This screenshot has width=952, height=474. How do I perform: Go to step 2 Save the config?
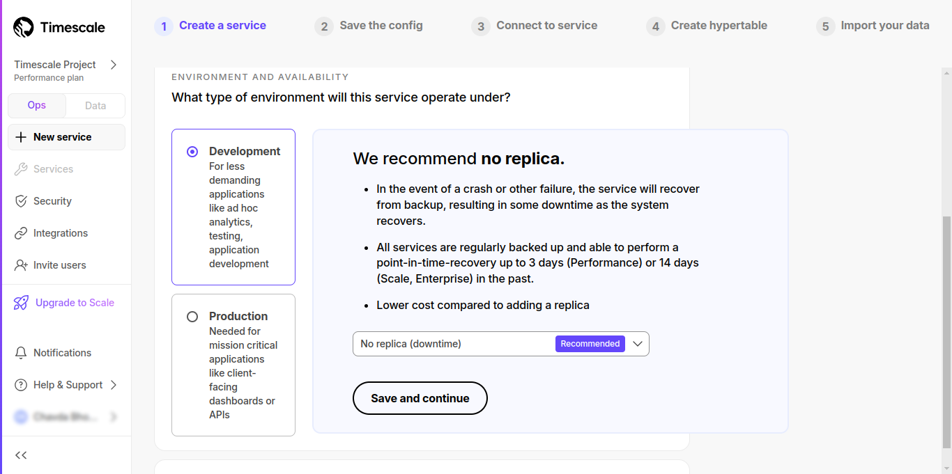click(369, 26)
